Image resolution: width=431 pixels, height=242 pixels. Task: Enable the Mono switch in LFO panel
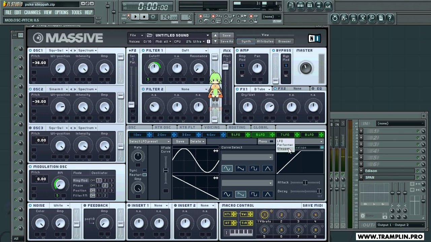271,142
